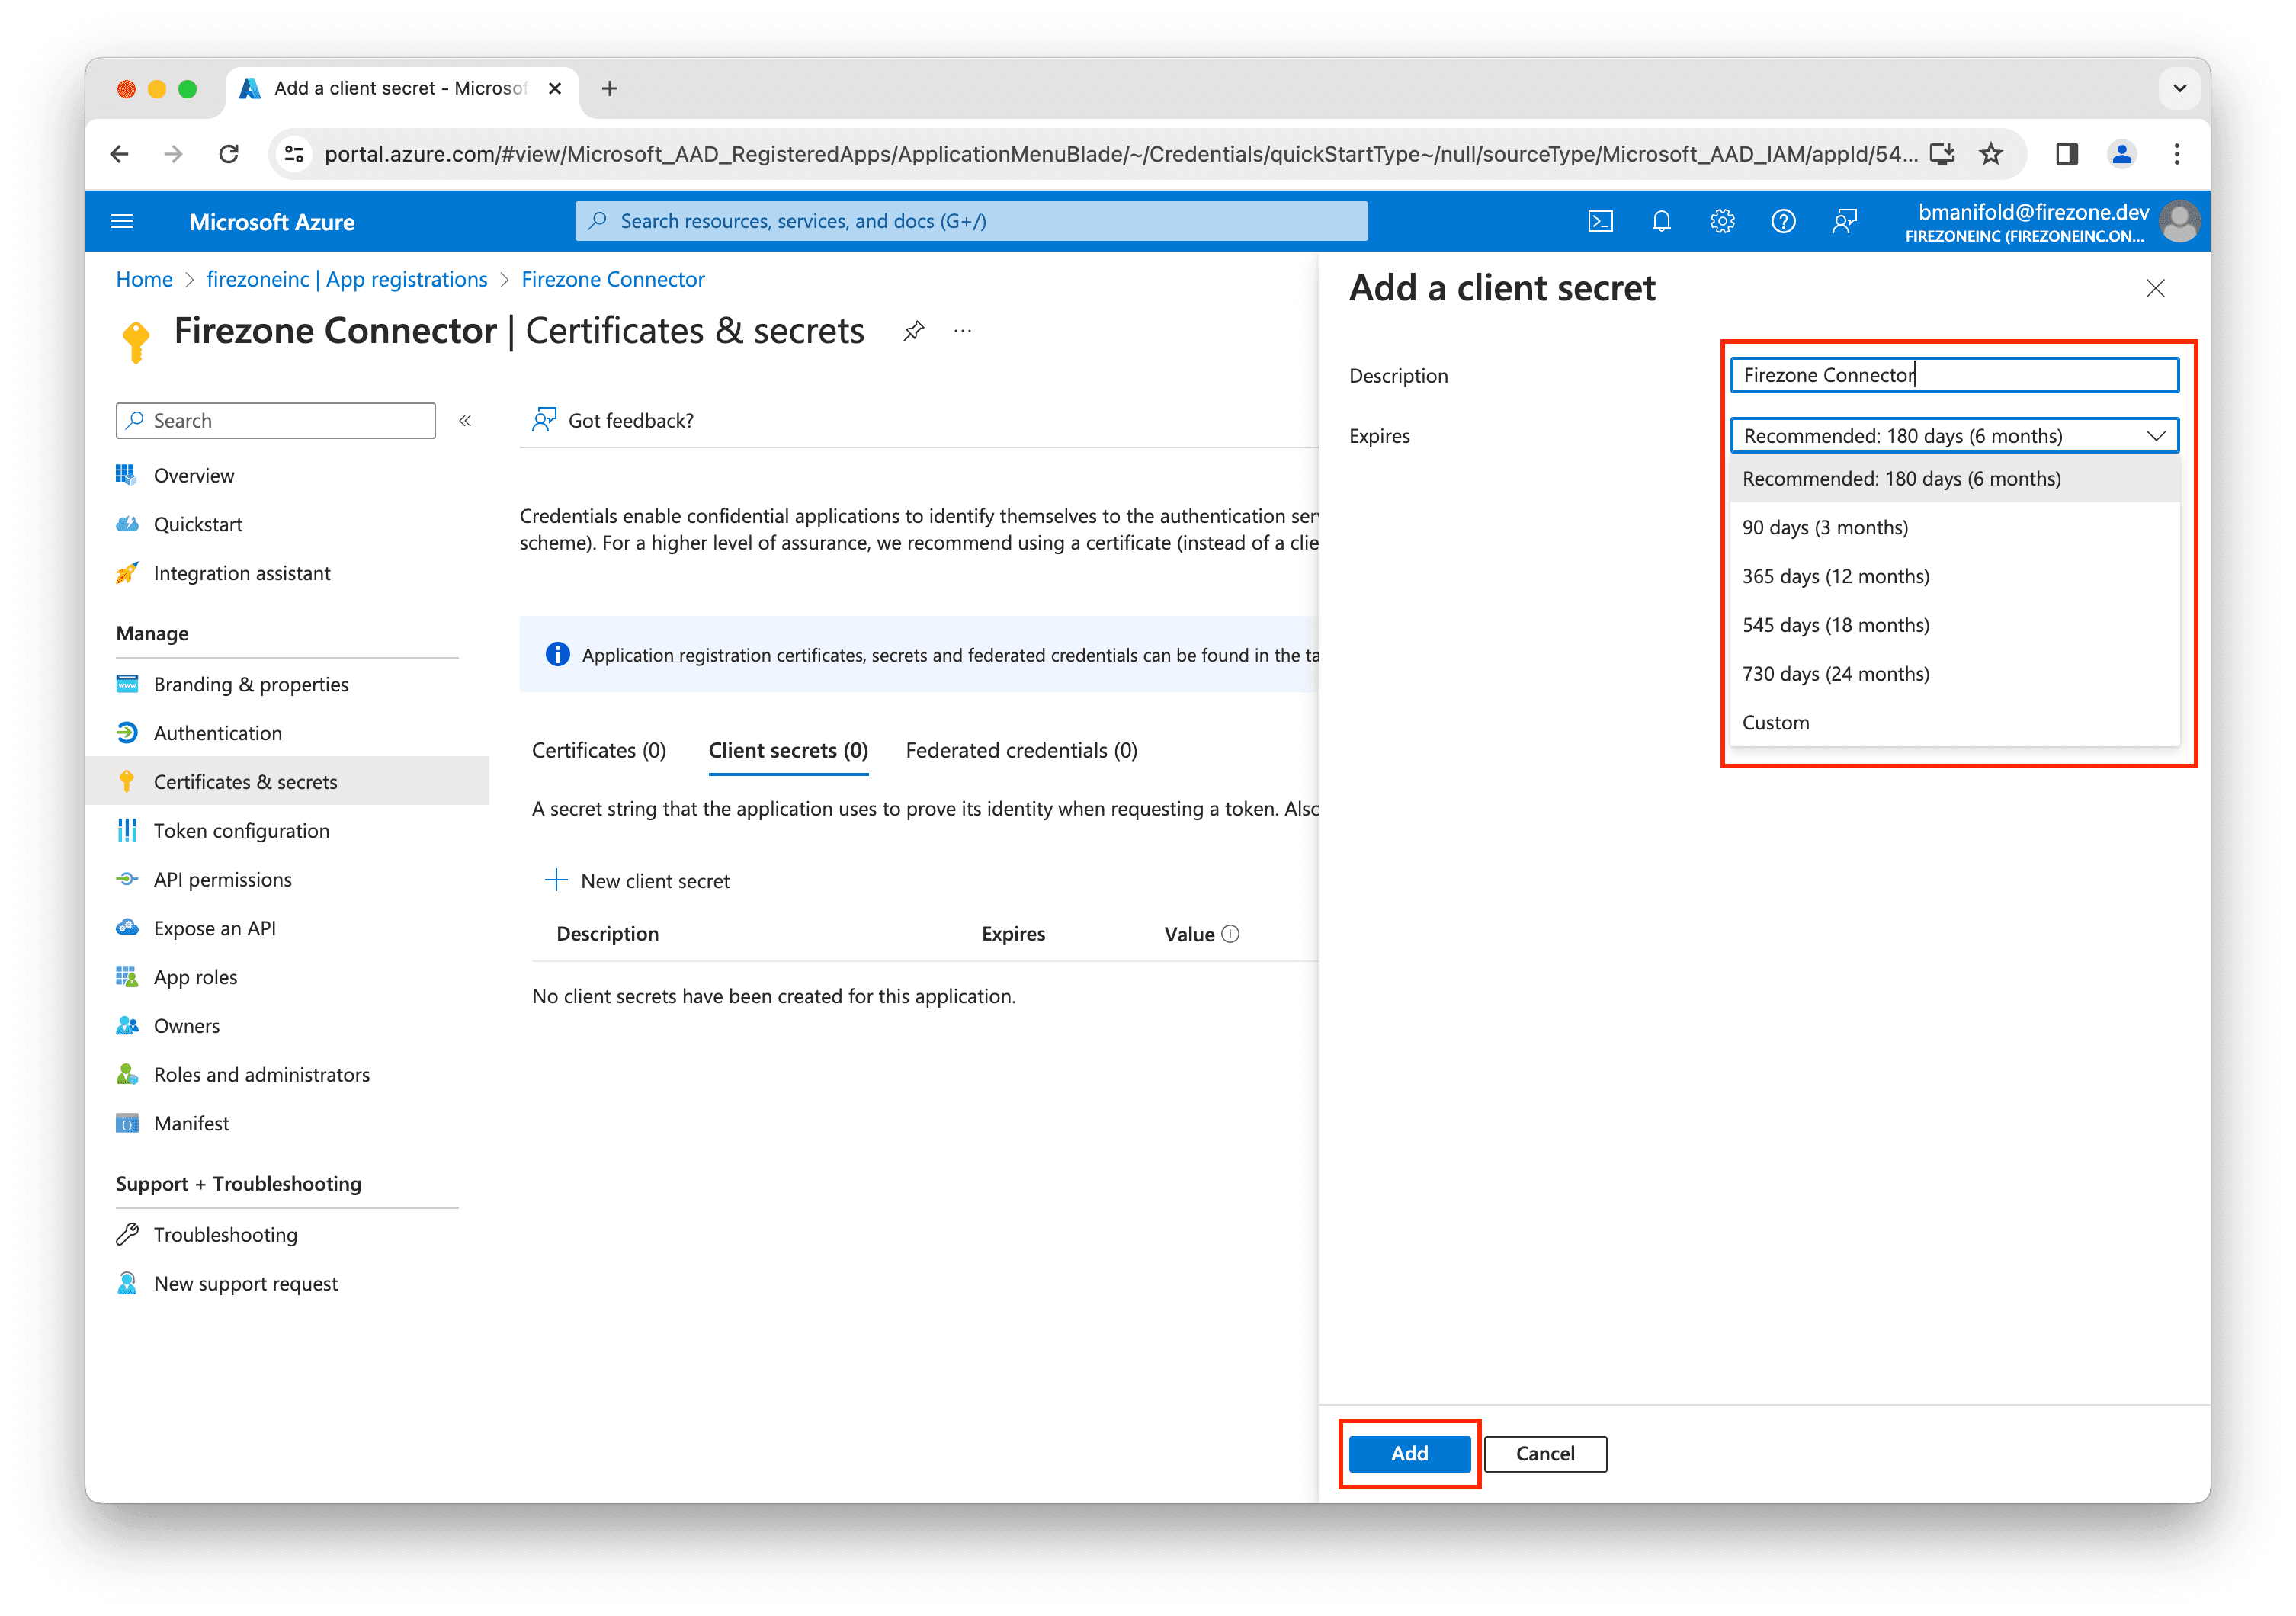This screenshot has width=2296, height=1616.
Task: Open portal settings gear icon
Action: click(1722, 221)
